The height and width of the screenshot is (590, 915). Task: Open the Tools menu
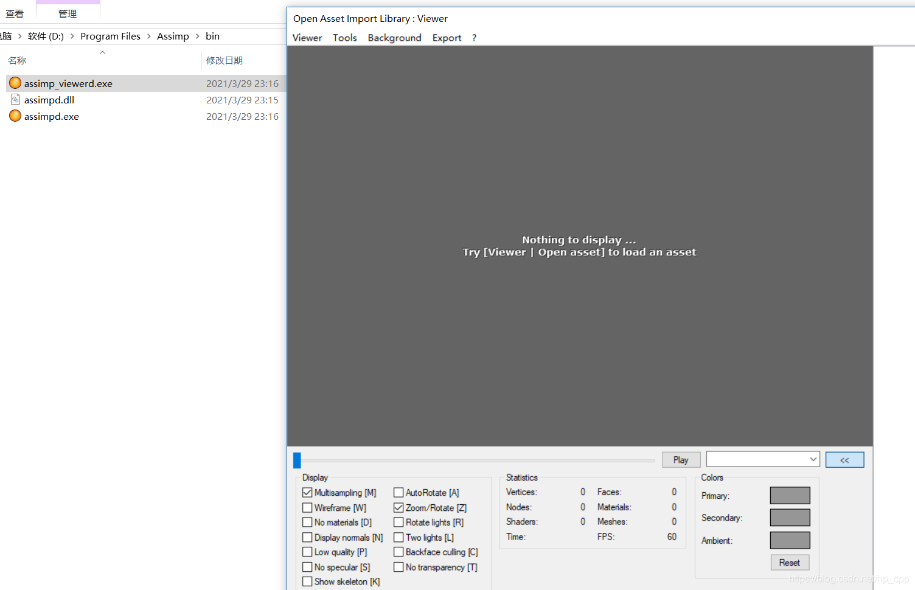pyautogui.click(x=345, y=38)
